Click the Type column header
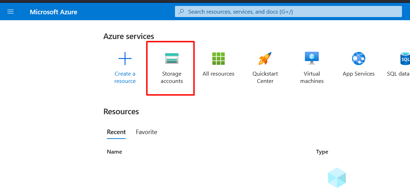The image size is (410, 194). 322,152
